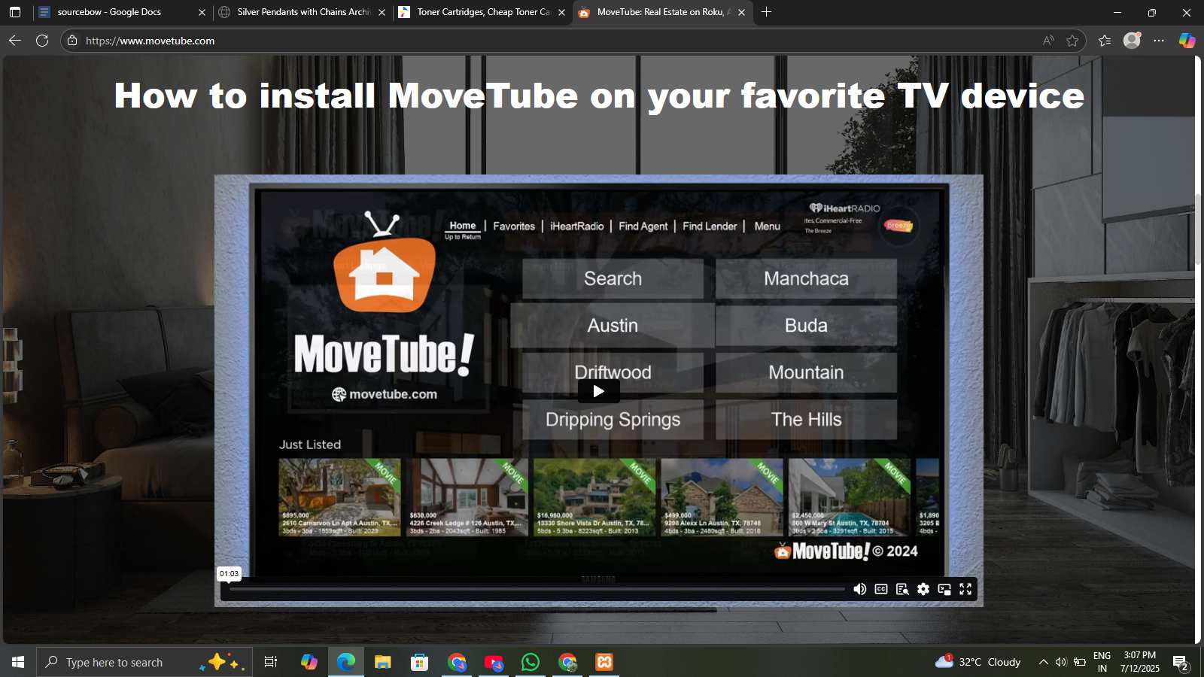Screen dimensions: 1204x677
Task: Add this page to favorites
Action: click(x=1072, y=41)
